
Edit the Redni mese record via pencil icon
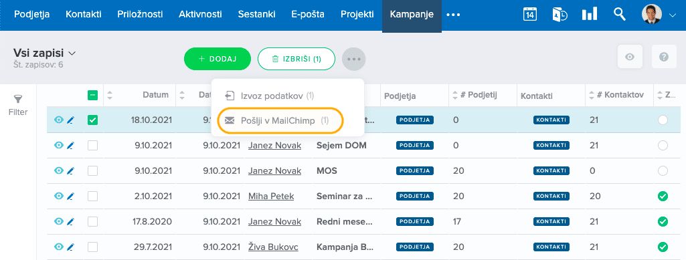coord(70,221)
